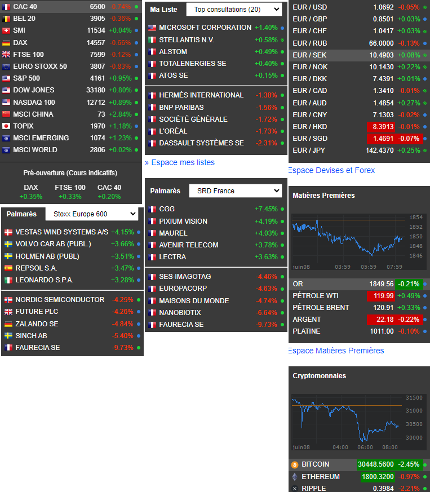Image resolution: width=430 pixels, height=492 pixels.
Task: Click the German flag beside ZALANDO SE
Action: (8, 324)
